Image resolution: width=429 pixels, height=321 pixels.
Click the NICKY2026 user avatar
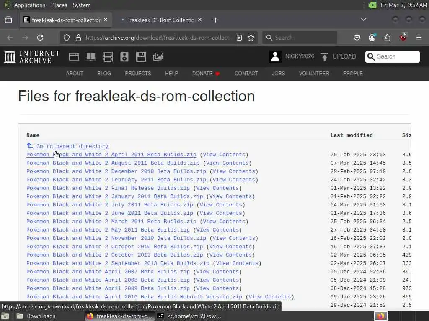[275, 57]
